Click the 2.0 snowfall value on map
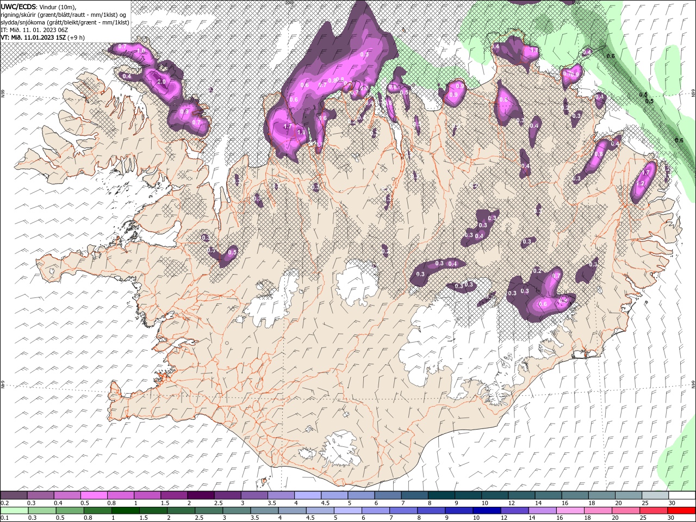696x522 pixels. (x=161, y=82)
